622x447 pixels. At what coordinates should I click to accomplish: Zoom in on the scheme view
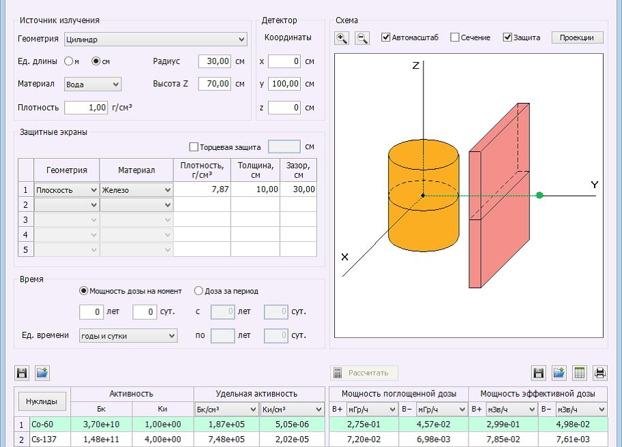pyautogui.click(x=342, y=38)
